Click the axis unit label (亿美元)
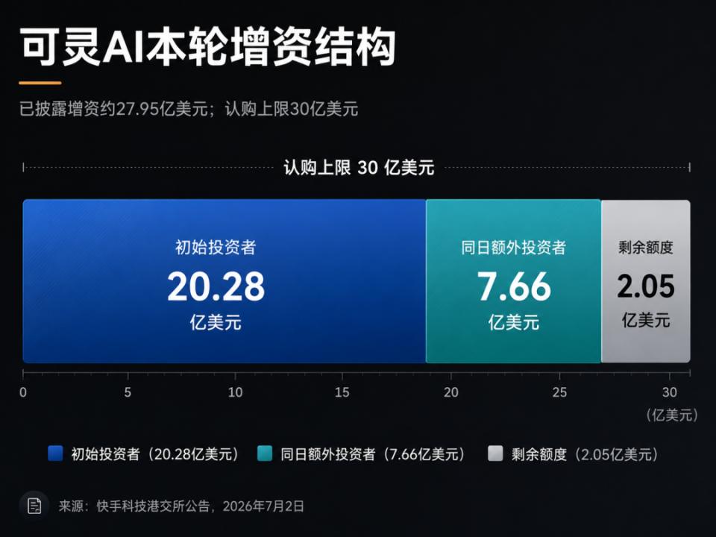The width and height of the screenshot is (716, 537). coord(672,415)
